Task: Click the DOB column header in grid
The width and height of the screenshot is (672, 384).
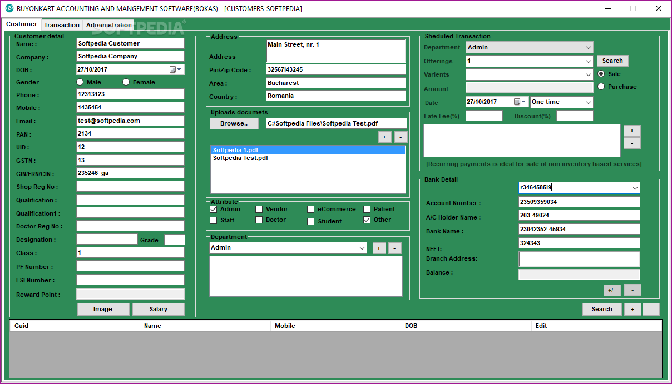Action: (x=466, y=326)
